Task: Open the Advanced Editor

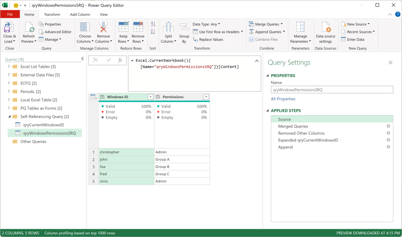Action: click(x=55, y=32)
